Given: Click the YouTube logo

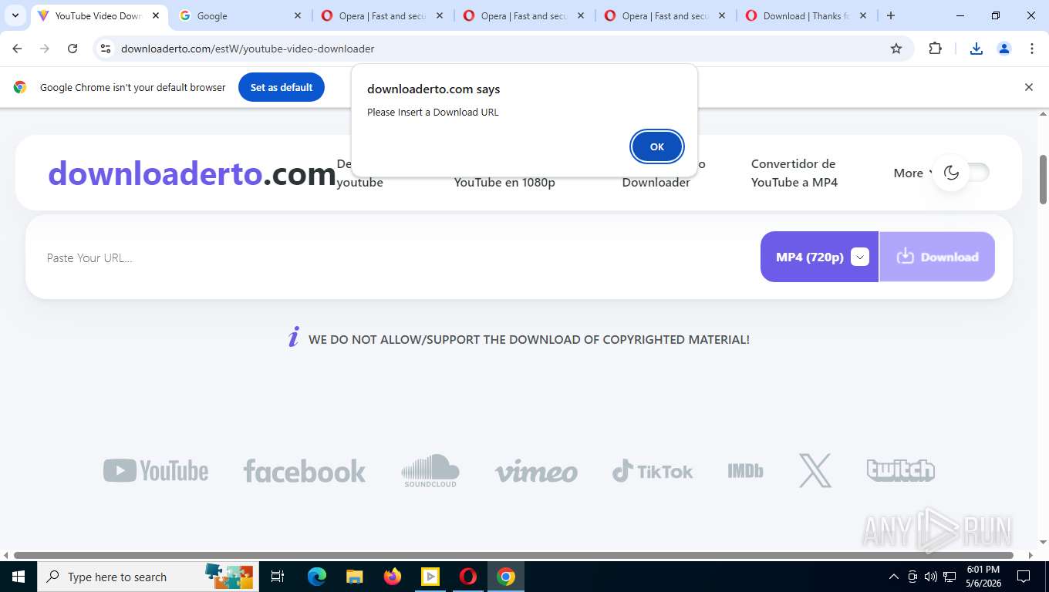Looking at the screenshot, I should [x=156, y=470].
